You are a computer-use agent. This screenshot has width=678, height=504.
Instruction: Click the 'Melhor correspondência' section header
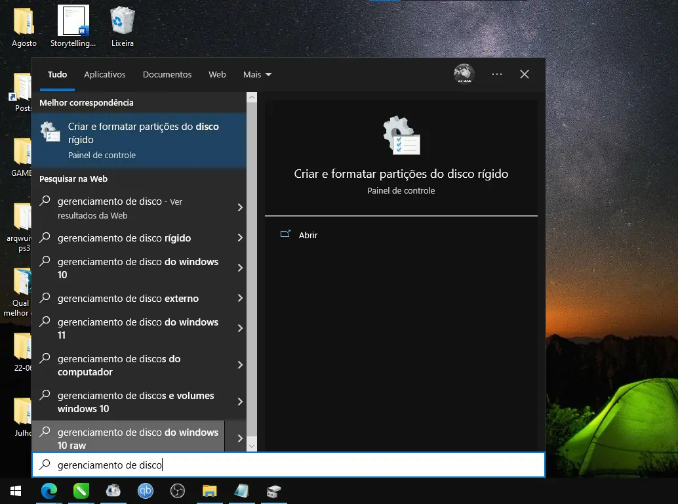pos(86,102)
